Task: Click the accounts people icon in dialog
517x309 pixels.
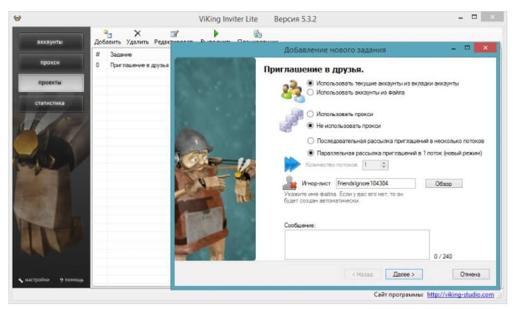Action: pyautogui.click(x=292, y=90)
